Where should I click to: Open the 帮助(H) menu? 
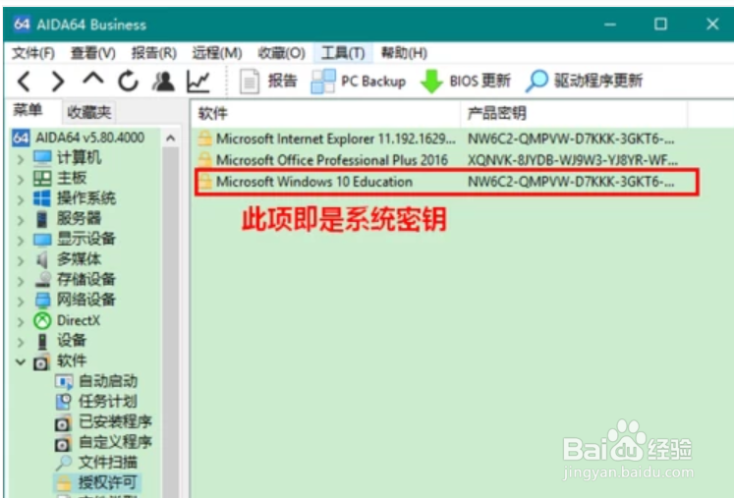point(404,53)
